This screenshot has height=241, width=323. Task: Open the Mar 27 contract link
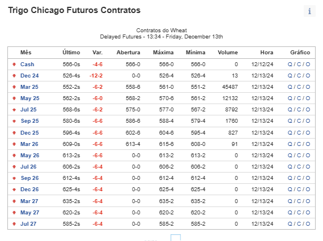(29, 201)
